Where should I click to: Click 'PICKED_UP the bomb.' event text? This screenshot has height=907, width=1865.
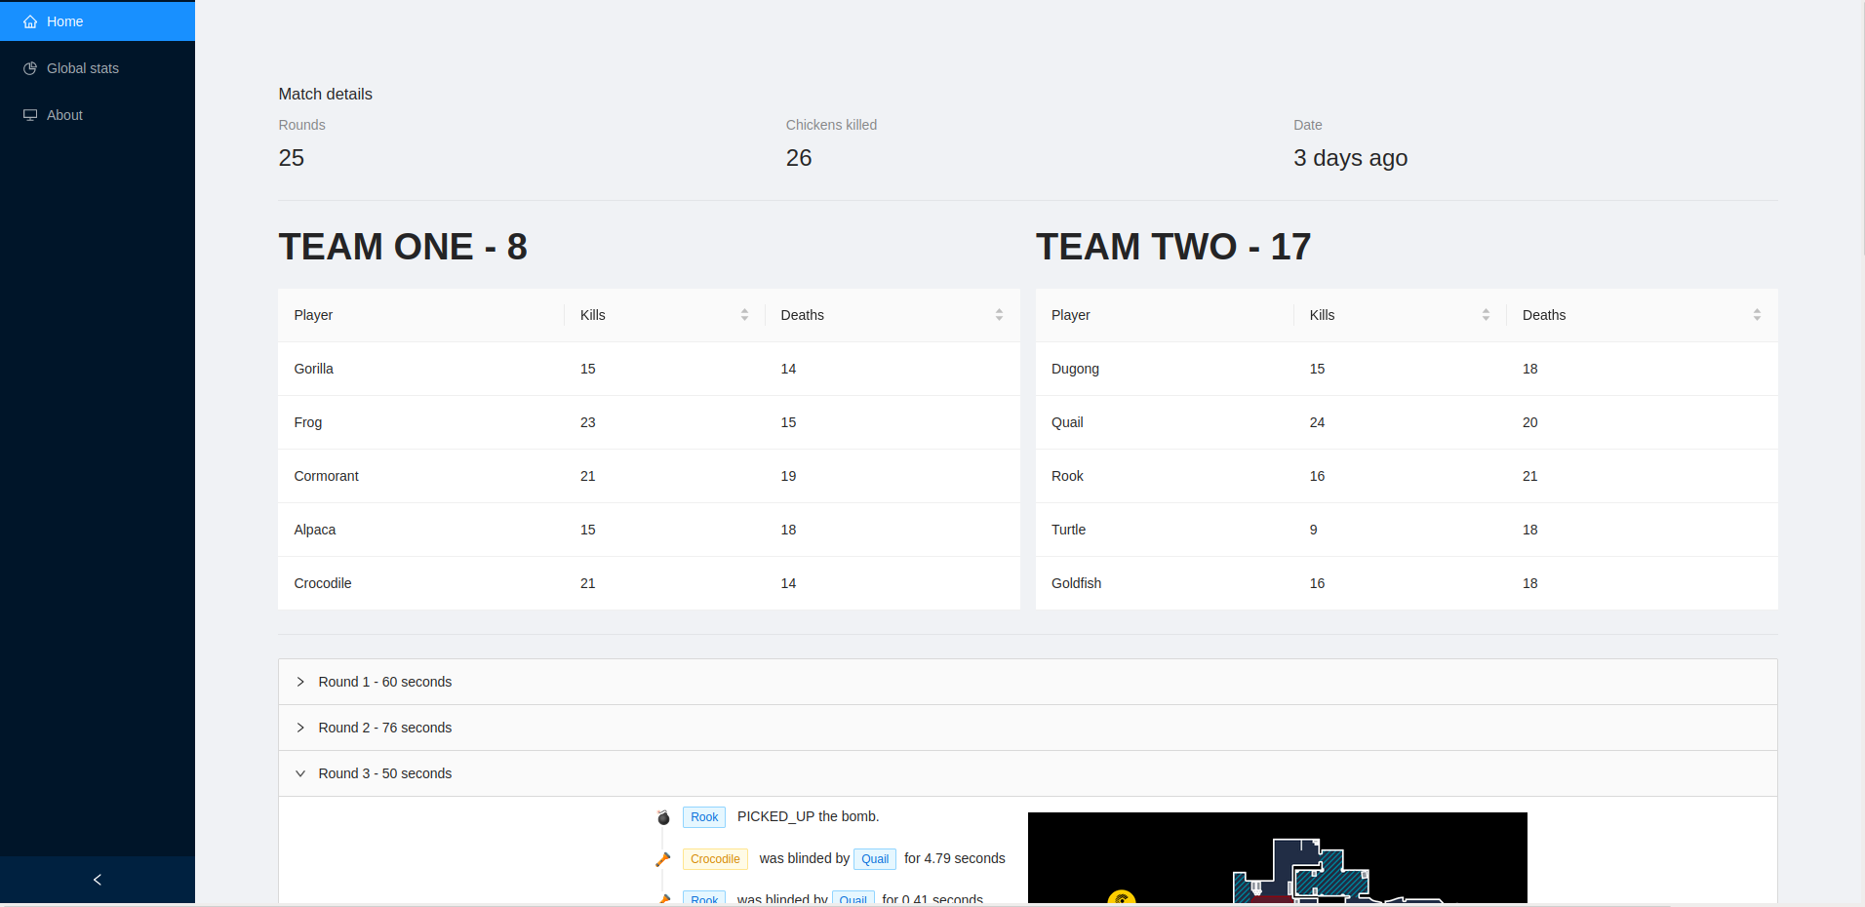point(808,816)
